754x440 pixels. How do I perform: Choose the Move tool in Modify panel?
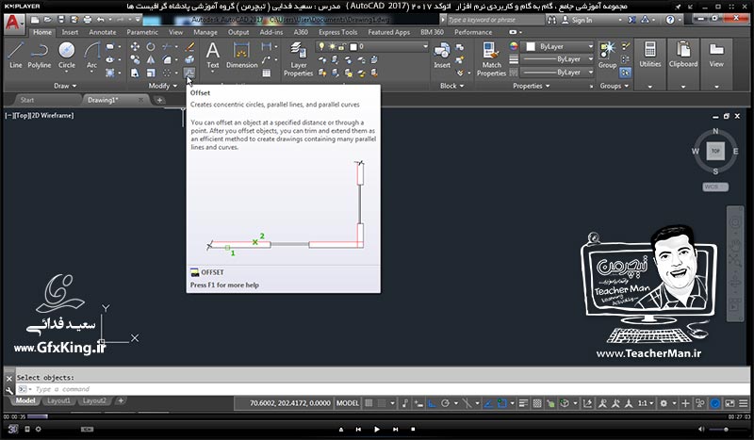pos(135,47)
